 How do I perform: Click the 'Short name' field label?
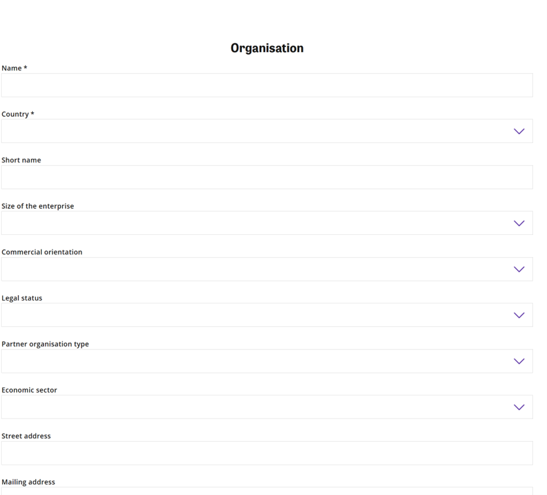click(x=21, y=160)
